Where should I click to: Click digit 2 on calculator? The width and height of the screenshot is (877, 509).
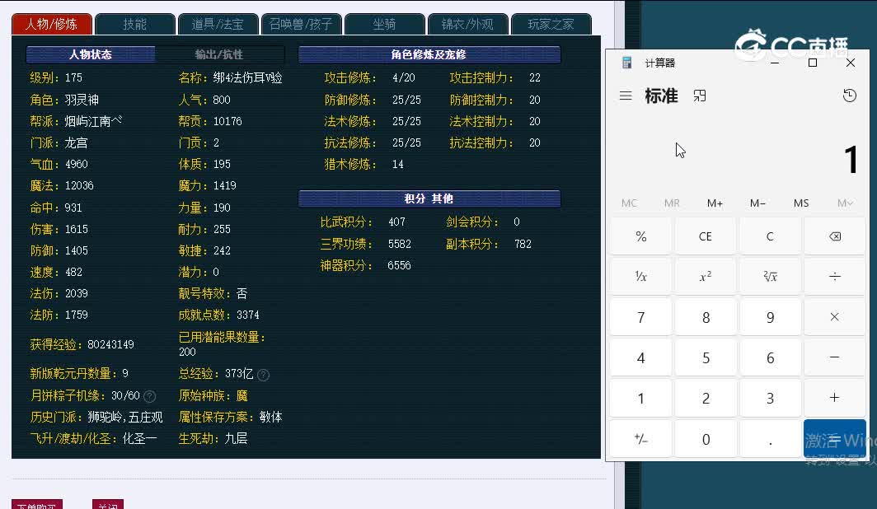tap(706, 398)
